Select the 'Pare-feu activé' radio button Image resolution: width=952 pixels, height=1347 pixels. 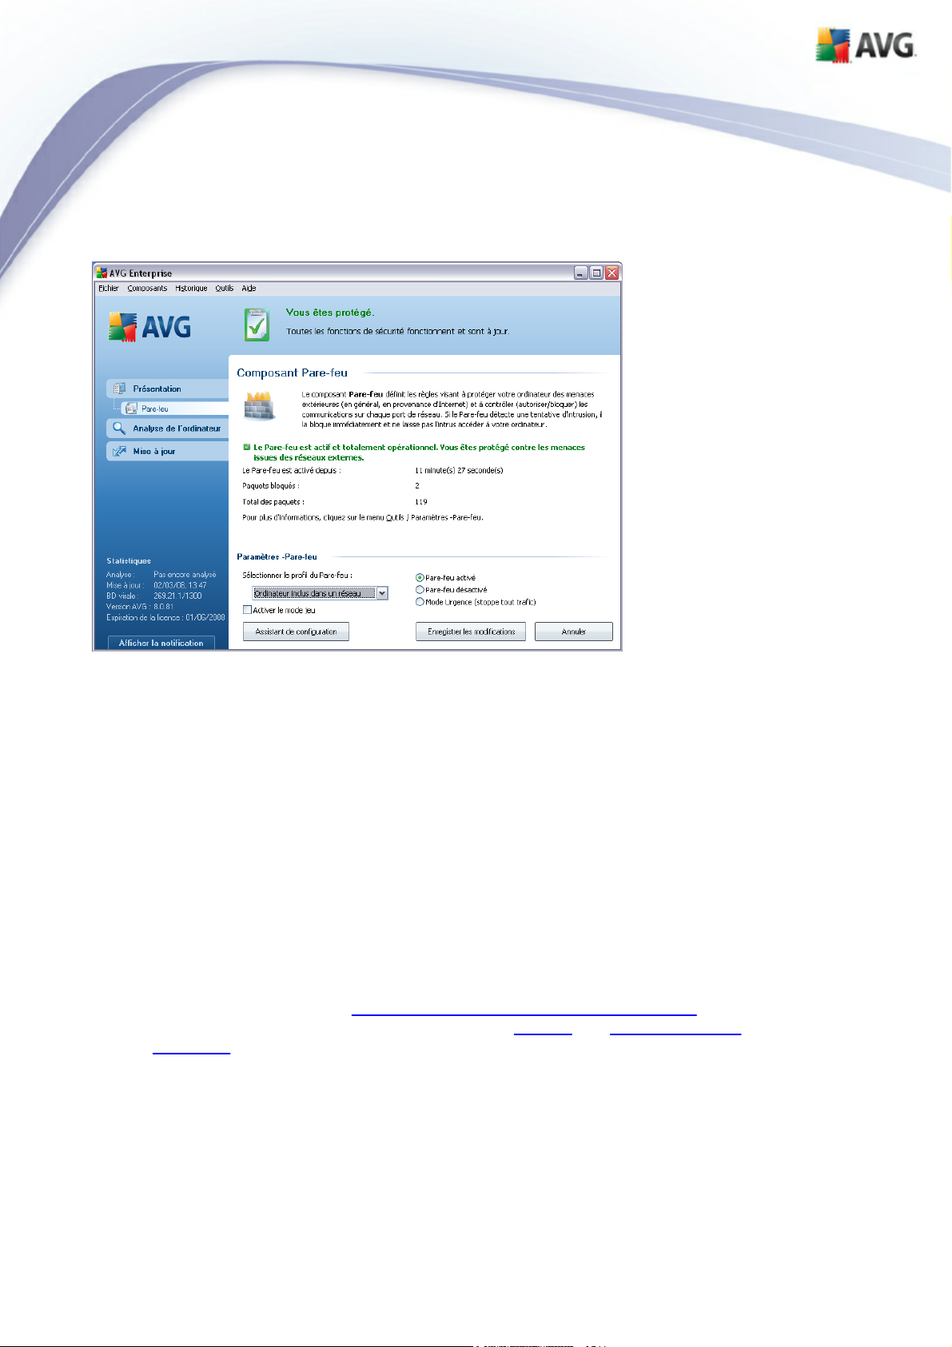pos(420,577)
